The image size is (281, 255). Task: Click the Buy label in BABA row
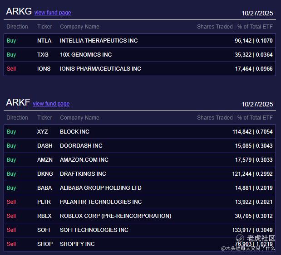coord(11,188)
